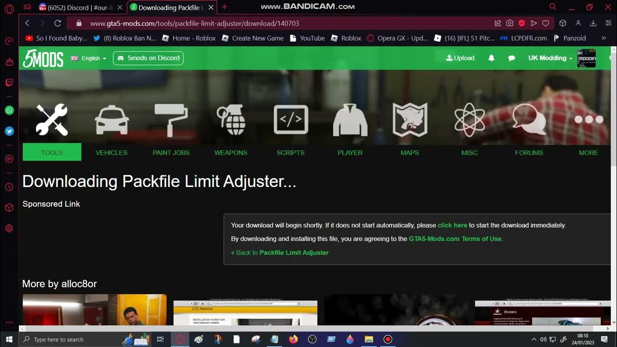Viewport: 617px width, 347px height.
Task: Open the UK Modding account dropdown
Action: coord(550,58)
